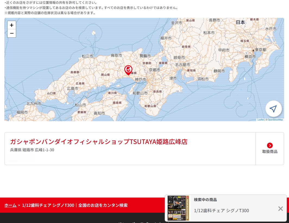Viewport: 289px width, 223px height.
Task: Click the 取扱商品 text label
Action: tap(270, 152)
